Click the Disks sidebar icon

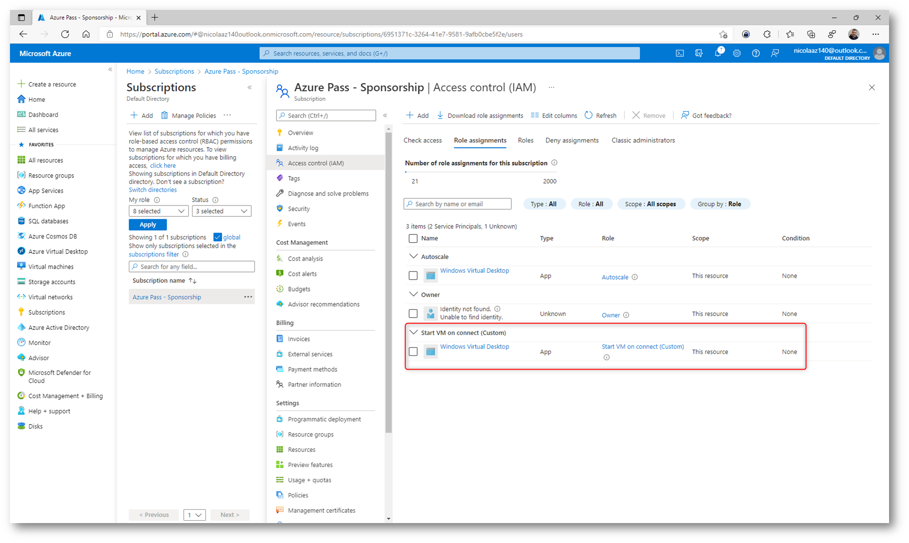point(21,426)
